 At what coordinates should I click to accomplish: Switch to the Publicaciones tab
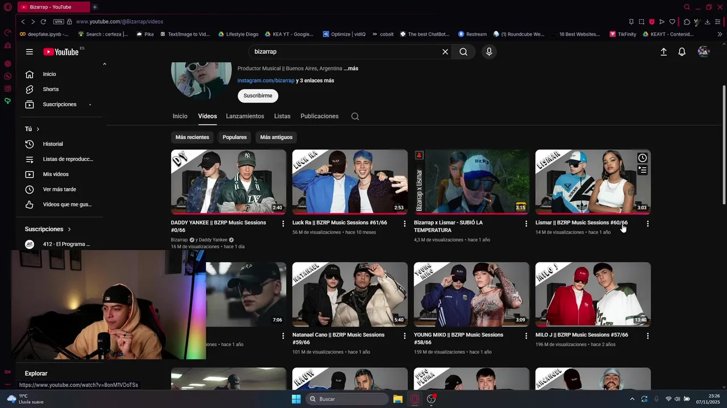pyautogui.click(x=319, y=116)
